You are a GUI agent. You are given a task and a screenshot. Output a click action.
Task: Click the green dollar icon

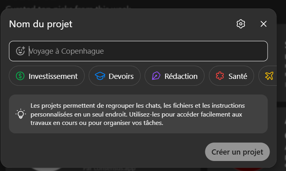pyautogui.click(x=20, y=76)
